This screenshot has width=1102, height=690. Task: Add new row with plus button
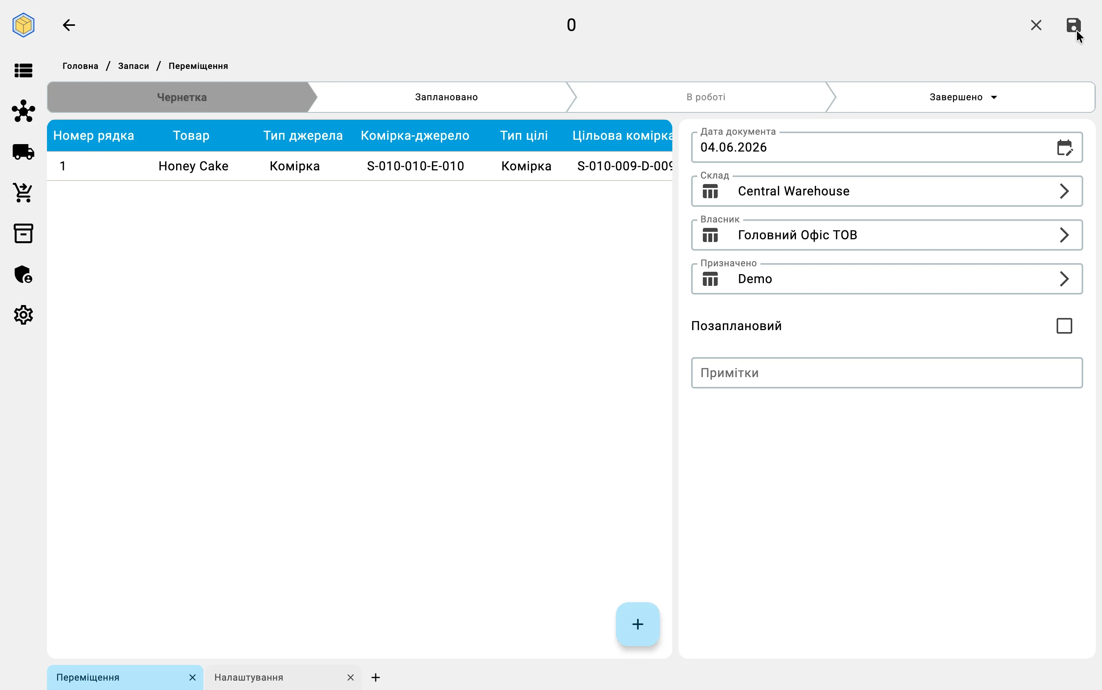point(637,624)
